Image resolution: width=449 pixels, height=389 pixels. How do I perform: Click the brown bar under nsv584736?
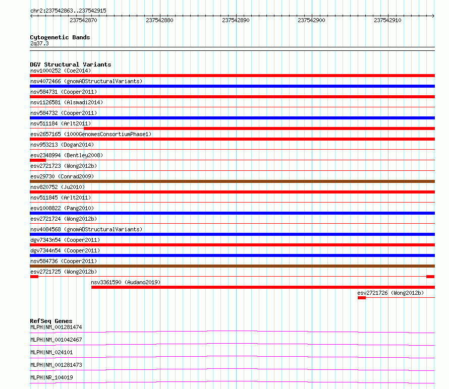click(232, 266)
